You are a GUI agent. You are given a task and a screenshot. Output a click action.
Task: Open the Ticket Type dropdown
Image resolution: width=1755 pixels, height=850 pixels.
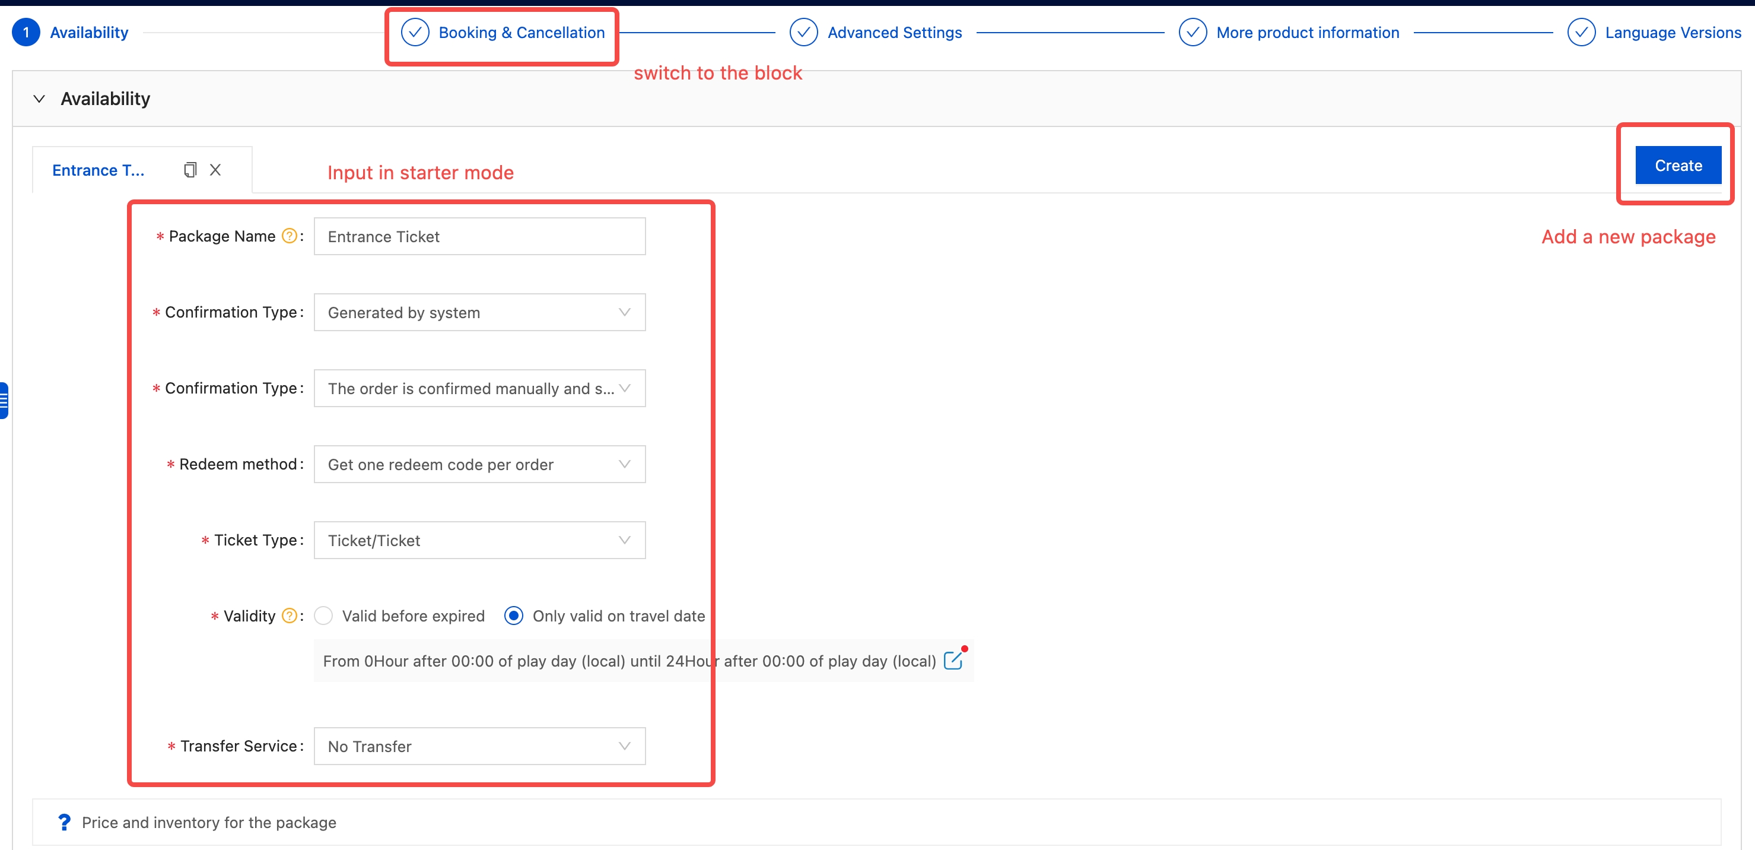click(479, 540)
